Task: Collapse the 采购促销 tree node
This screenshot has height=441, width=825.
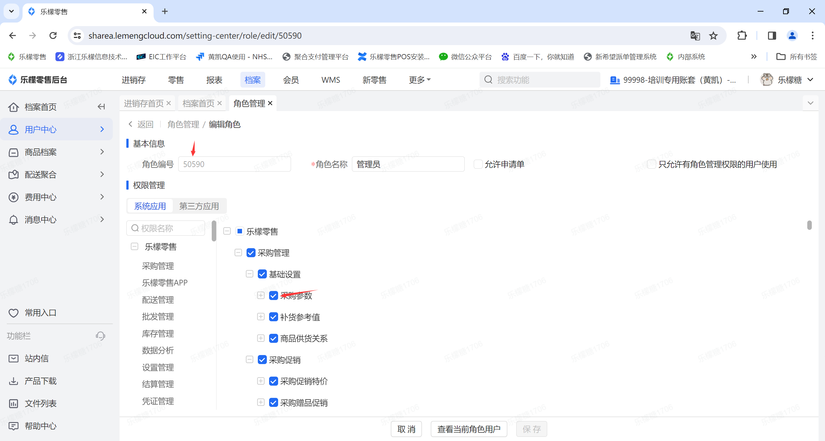Action: [x=250, y=360]
